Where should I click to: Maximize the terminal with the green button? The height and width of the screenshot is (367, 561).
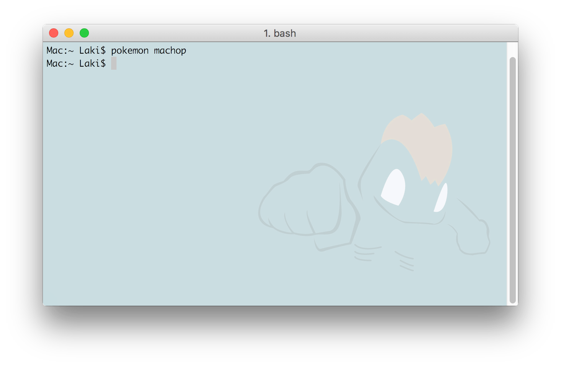[x=84, y=33]
